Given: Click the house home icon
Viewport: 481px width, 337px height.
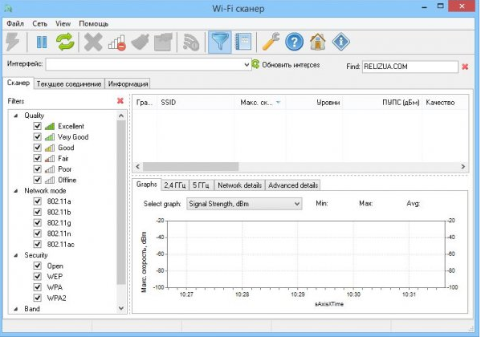Looking at the screenshot, I should point(317,42).
